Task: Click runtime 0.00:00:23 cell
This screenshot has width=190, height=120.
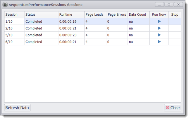Action: pos(71,35)
